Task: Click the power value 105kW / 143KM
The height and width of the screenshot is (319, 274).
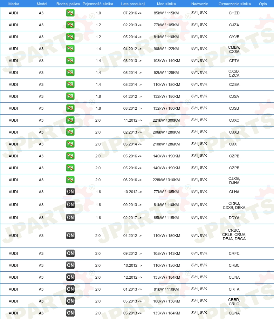Action: (166, 253)
